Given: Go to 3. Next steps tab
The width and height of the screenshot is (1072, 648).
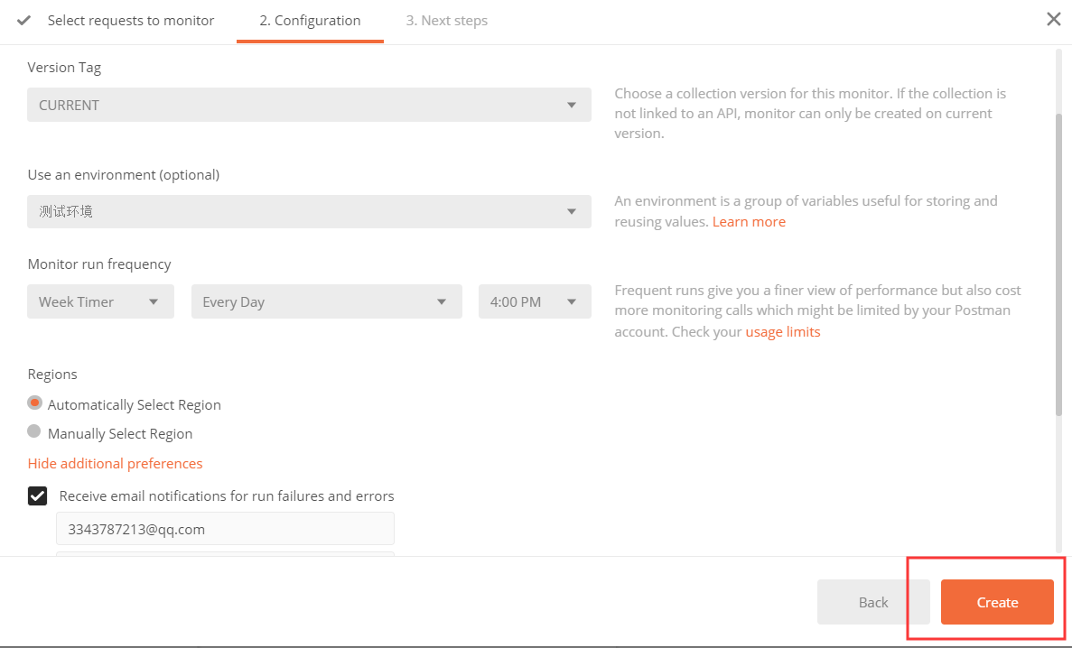Looking at the screenshot, I should pyautogui.click(x=446, y=20).
